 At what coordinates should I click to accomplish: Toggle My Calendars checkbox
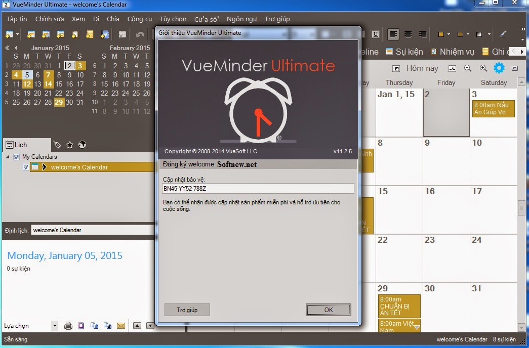pos(16,157)
